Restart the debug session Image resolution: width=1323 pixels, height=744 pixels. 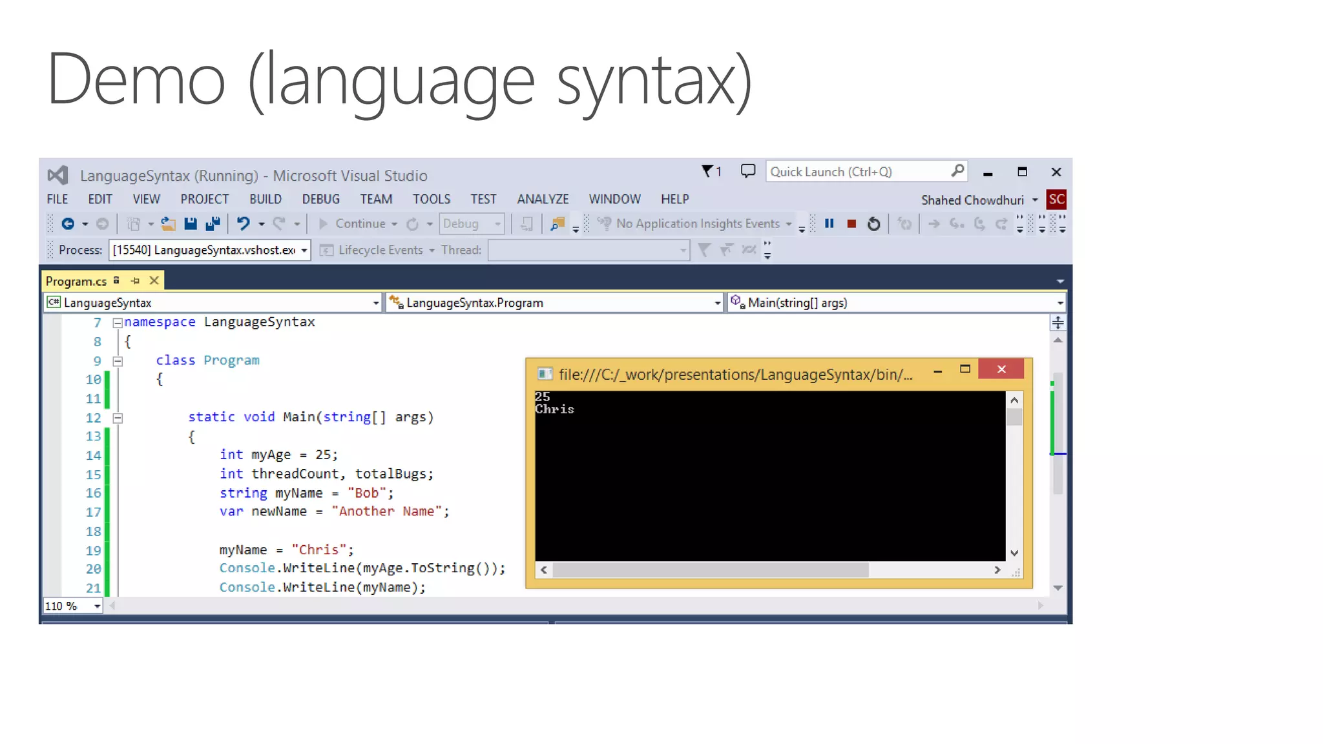pos(873,224)
